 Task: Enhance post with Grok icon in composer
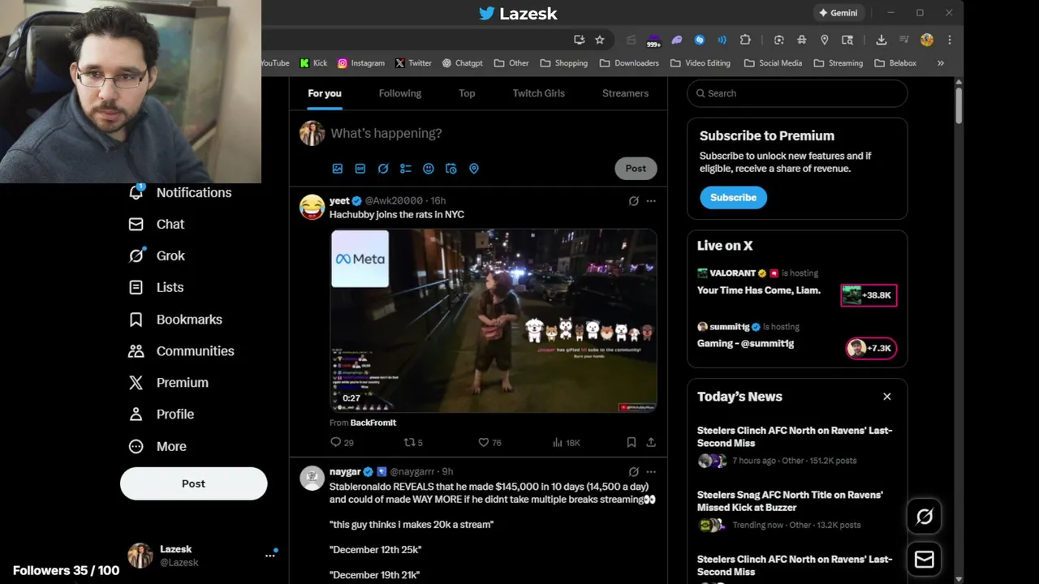point(383,169)
